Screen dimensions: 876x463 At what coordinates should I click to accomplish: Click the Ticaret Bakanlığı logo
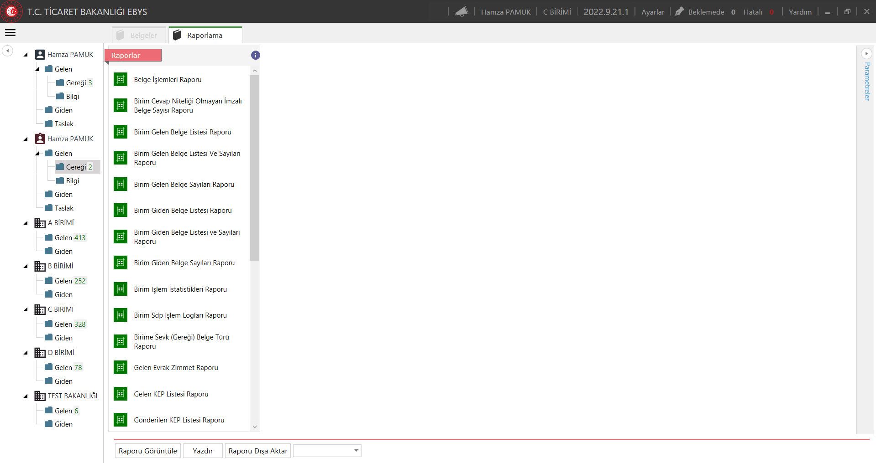(11, 11)
